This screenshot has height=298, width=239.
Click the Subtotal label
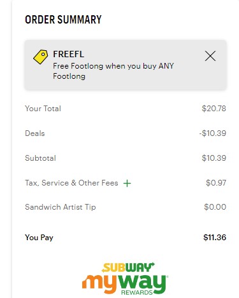40,158
